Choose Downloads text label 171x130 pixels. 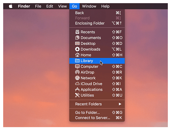(90, 49)
